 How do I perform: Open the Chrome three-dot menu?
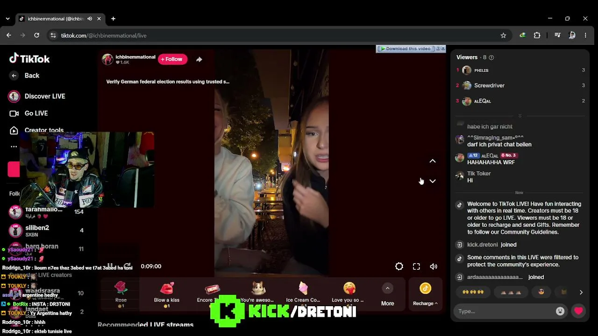pyautogui.click(x=585, y=35)
